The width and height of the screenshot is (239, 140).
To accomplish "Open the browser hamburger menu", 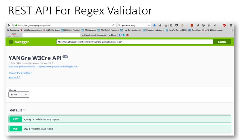I will point(231,25).
